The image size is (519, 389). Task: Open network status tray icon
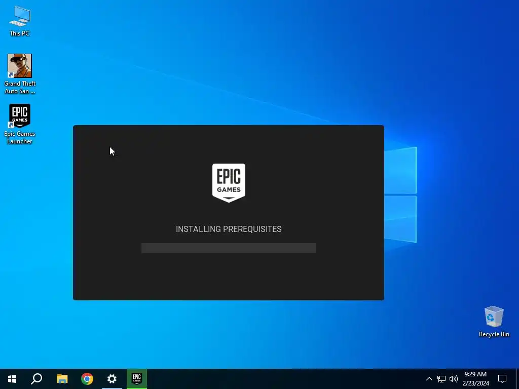pos(441,379)
